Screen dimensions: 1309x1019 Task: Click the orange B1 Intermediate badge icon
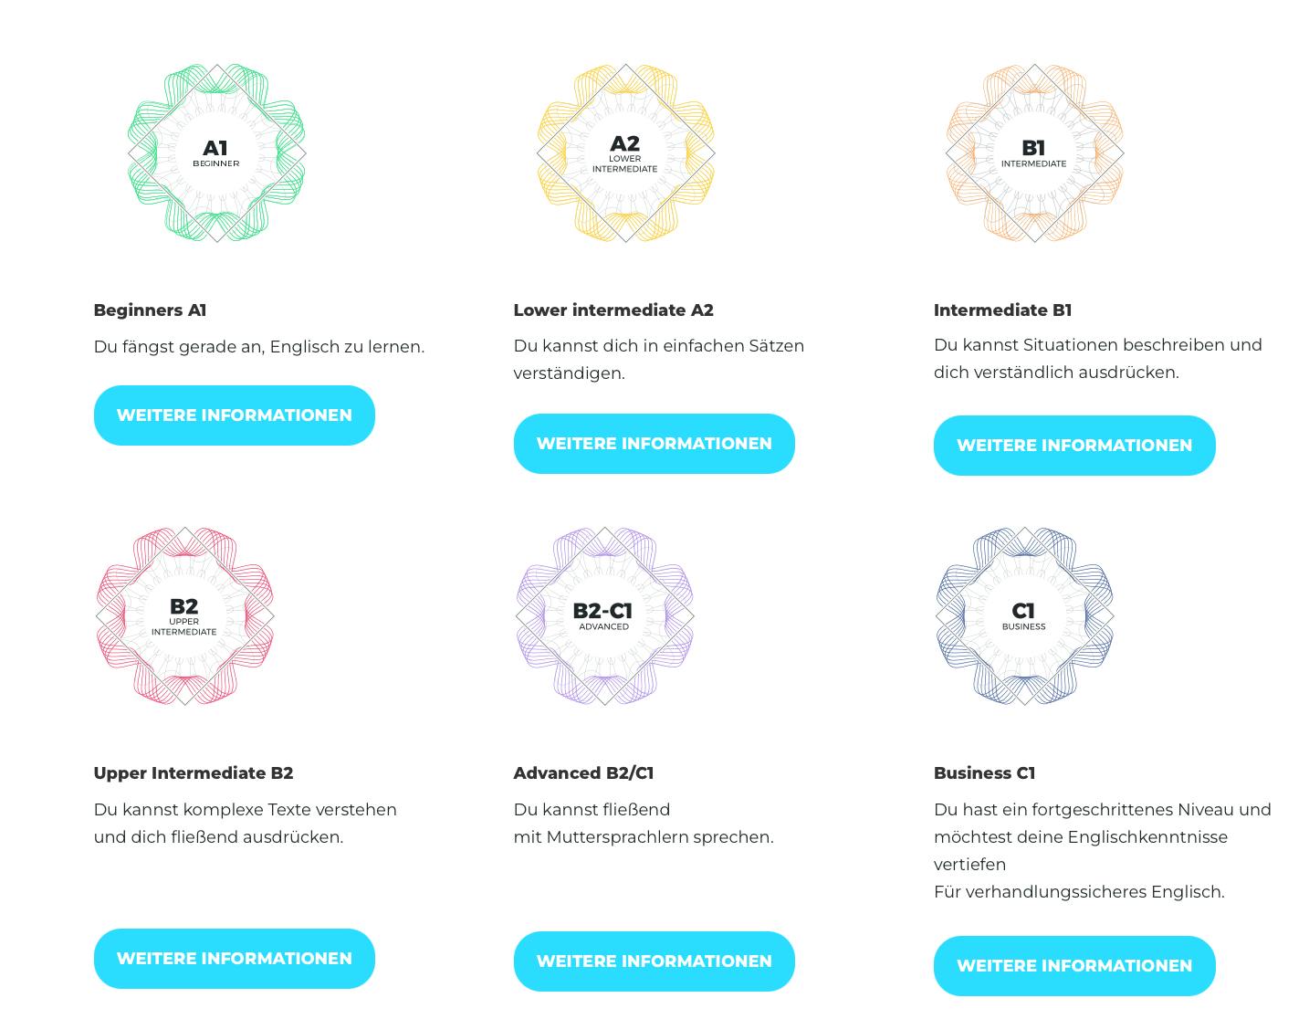(1034, 153)
